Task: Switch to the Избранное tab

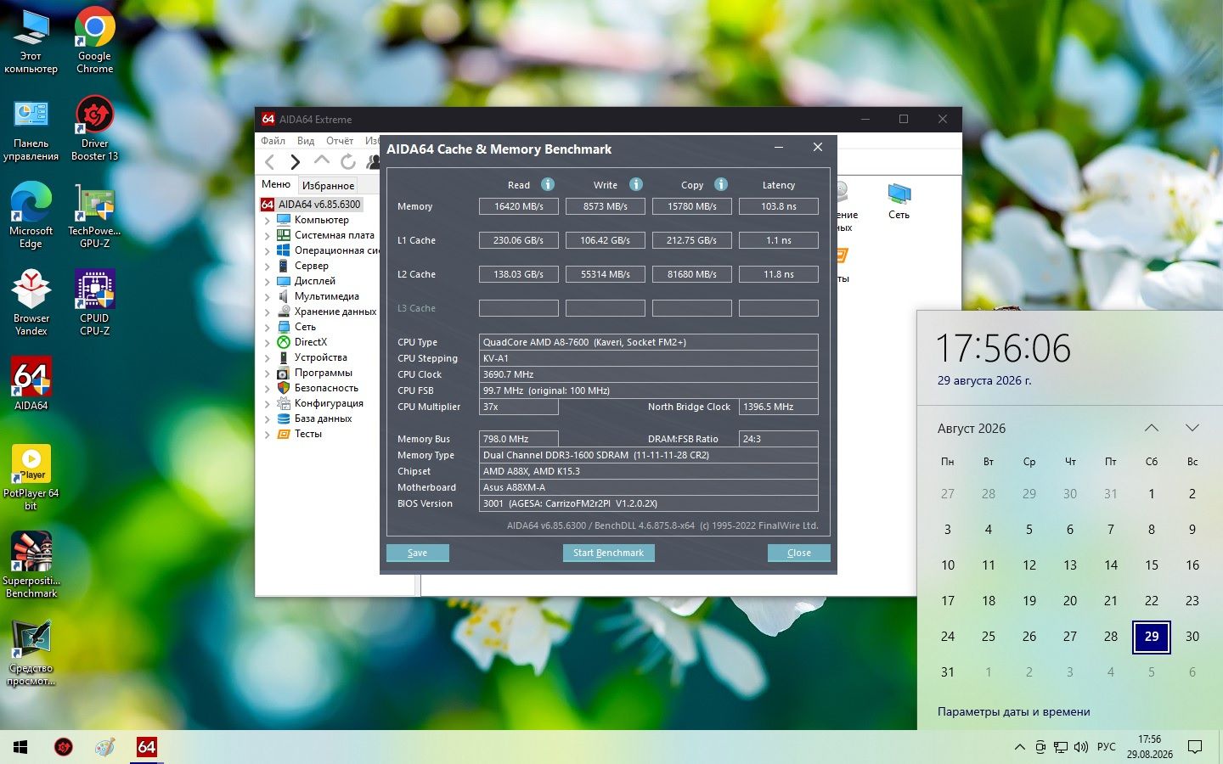Action: click(x=328, y=185)
